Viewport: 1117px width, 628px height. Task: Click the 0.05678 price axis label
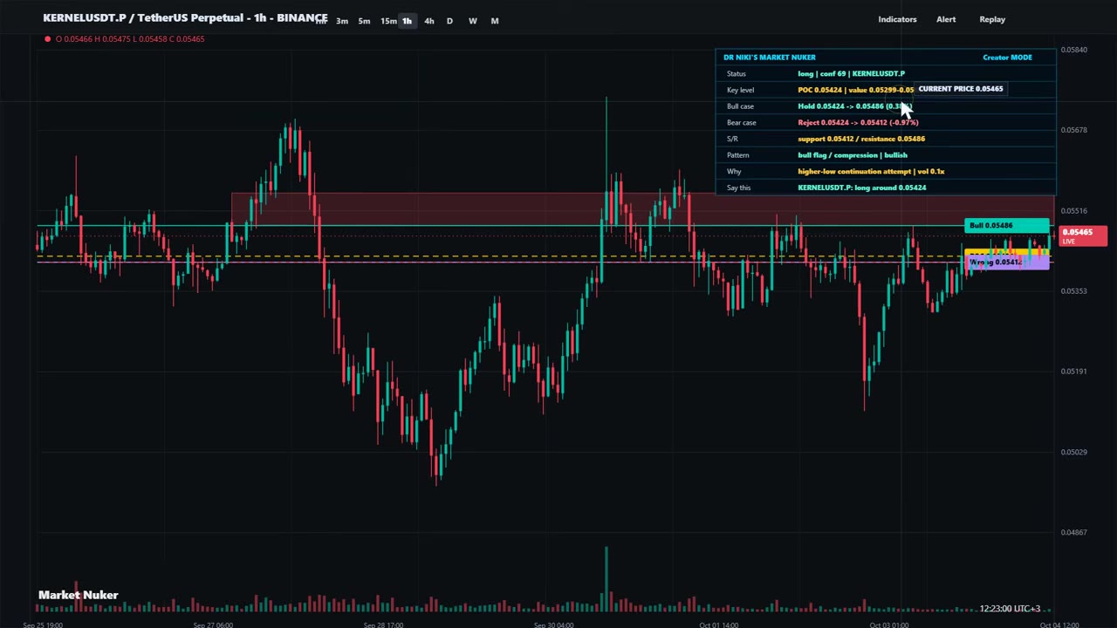(1074, 130)
